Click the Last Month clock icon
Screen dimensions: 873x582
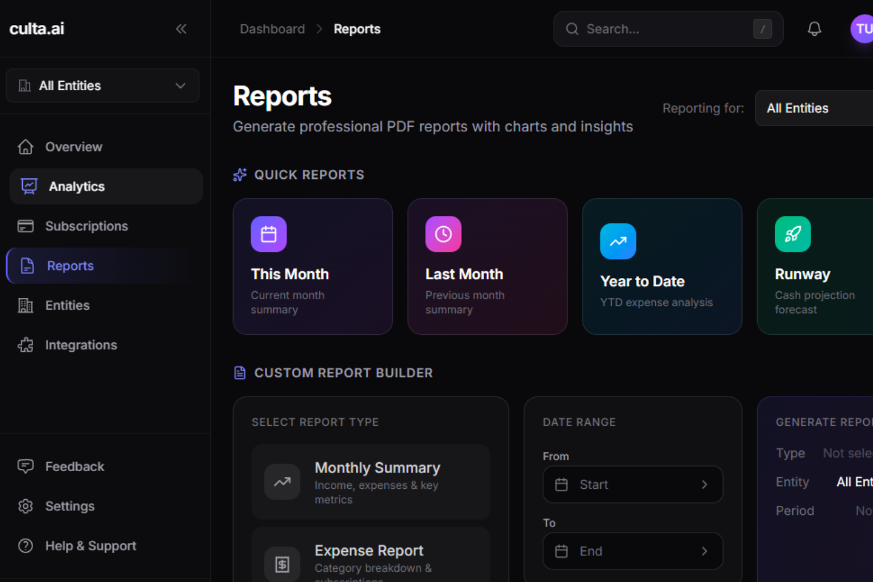click(443, 234)
